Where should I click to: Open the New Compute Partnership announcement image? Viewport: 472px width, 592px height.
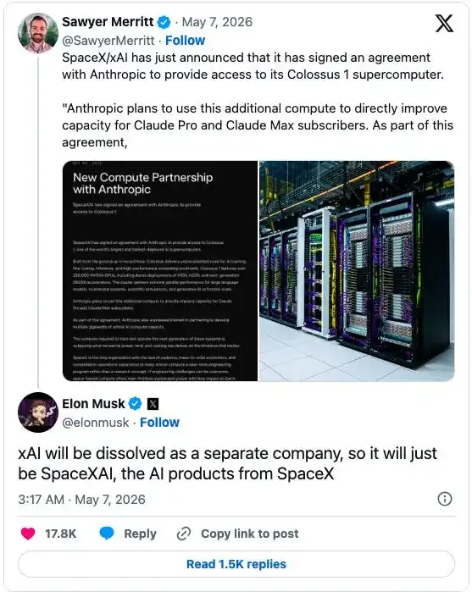click(x=160, y=271)
